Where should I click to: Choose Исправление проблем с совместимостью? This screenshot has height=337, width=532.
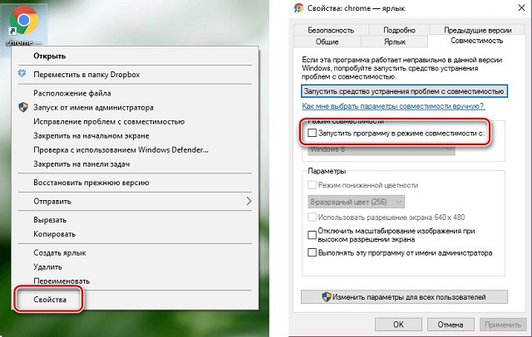(x=135, y=121)
